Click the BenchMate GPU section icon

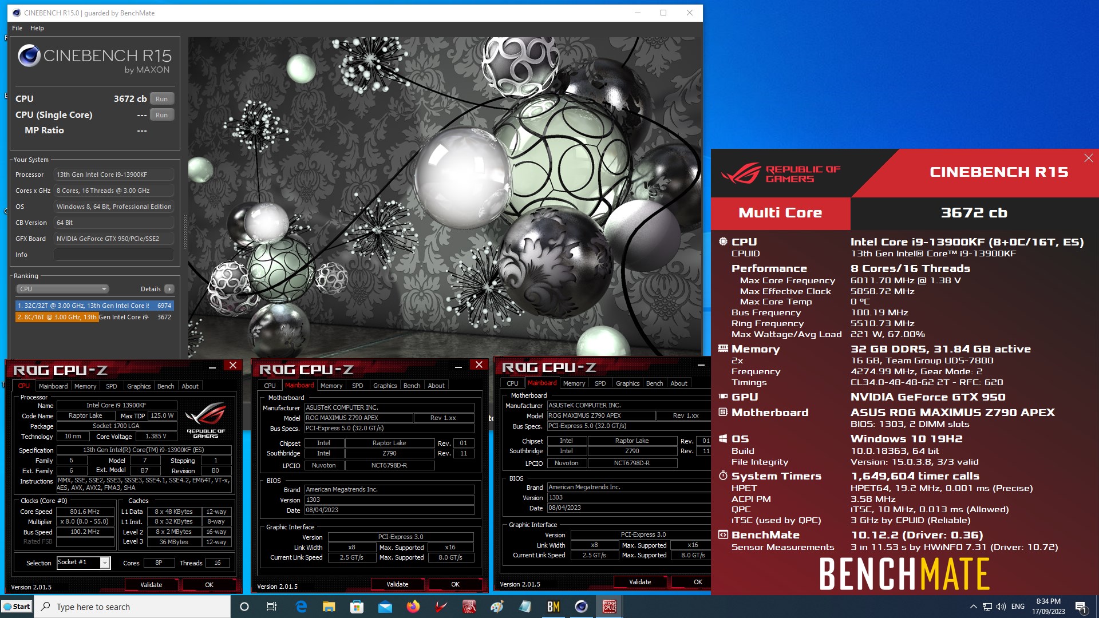click(723, 397)
